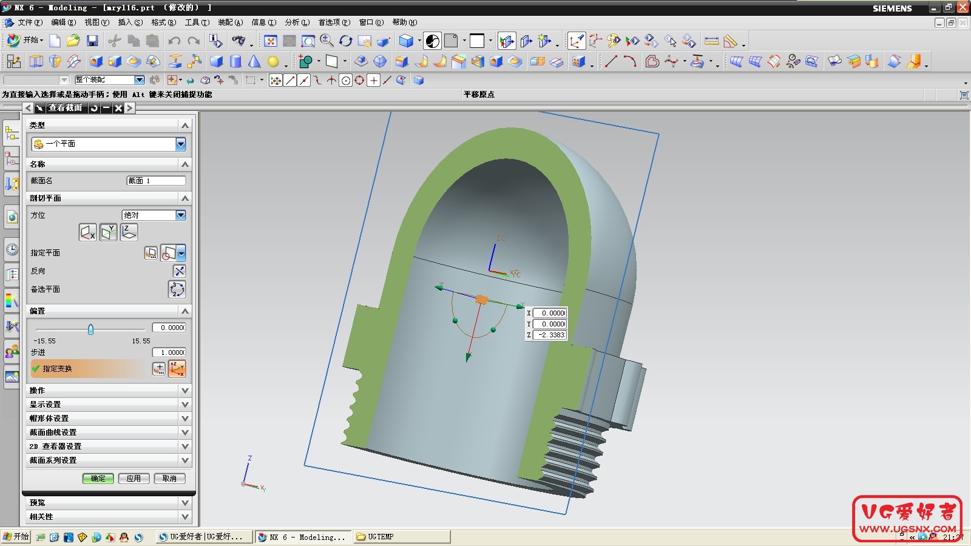
Task: Create a Block primitive
Action: [216, 61]
